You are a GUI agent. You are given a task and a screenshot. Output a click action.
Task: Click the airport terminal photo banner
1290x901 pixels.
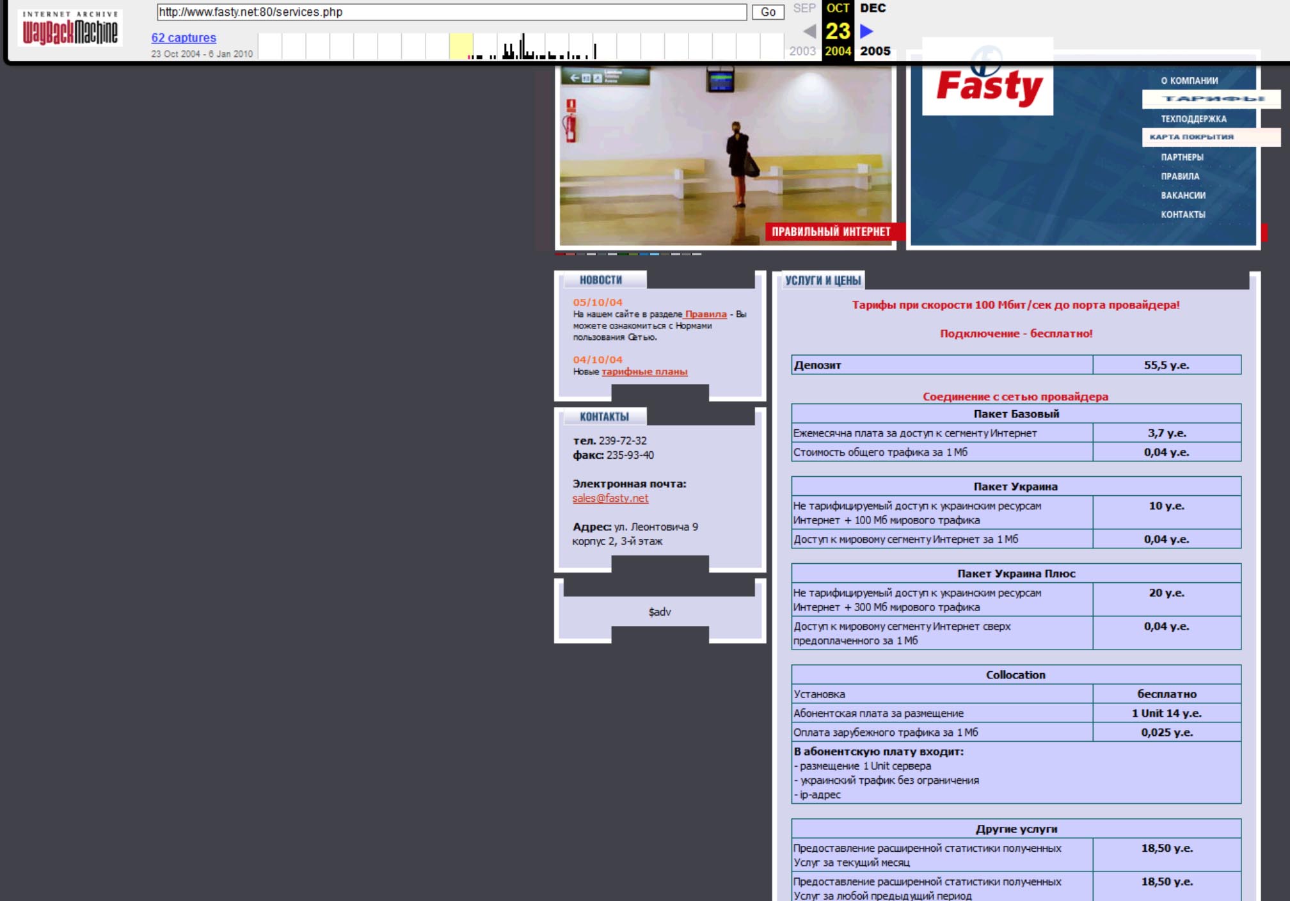[x=725, y=155]
